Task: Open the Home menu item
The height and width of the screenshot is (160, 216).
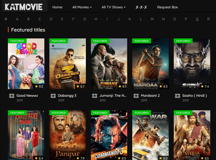Action: [x=57, y=7]
